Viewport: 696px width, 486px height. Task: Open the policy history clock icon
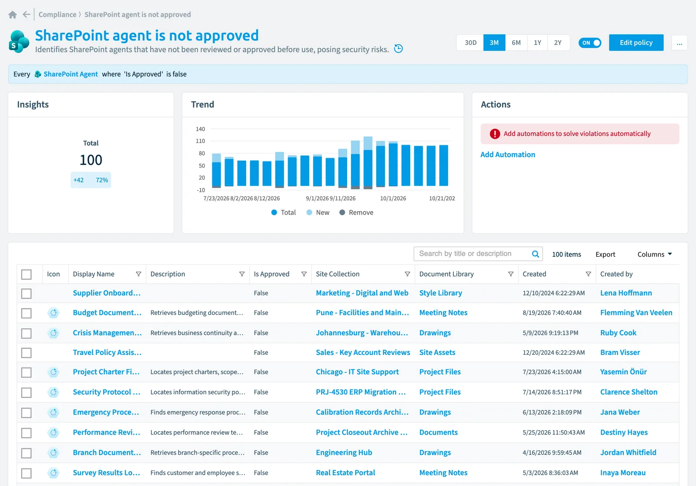(398, 49)
